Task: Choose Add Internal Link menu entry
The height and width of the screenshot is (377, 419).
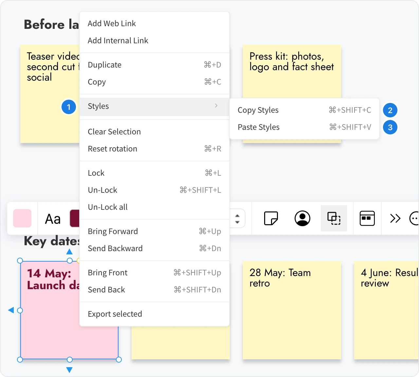Action: tap(155, 41)
